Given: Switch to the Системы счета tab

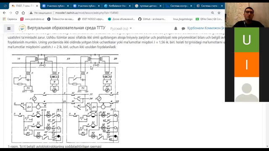Looking at the screenshot, I should click(x=210, y=6).
